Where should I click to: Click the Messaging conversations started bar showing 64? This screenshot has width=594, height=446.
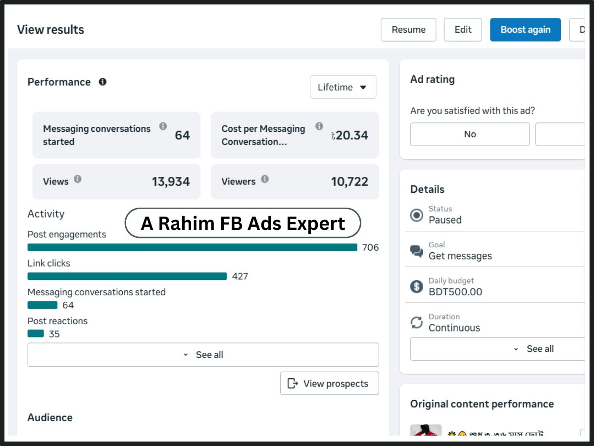(x=43, y=305)
